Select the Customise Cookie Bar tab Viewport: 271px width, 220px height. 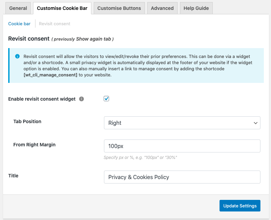click(62, 8)
